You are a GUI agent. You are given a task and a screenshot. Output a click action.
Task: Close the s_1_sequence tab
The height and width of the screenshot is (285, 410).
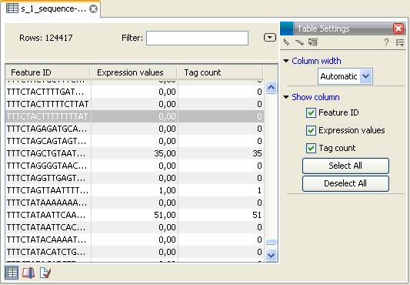93,9
